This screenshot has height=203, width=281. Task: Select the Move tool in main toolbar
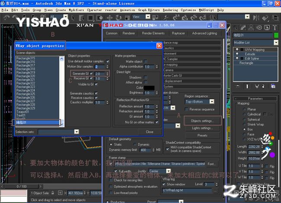109,18
